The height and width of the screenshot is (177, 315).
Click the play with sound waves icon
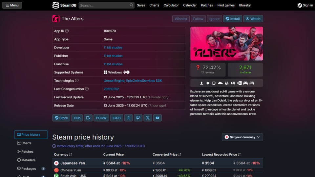pyautogui.click(x=233, y=83)
